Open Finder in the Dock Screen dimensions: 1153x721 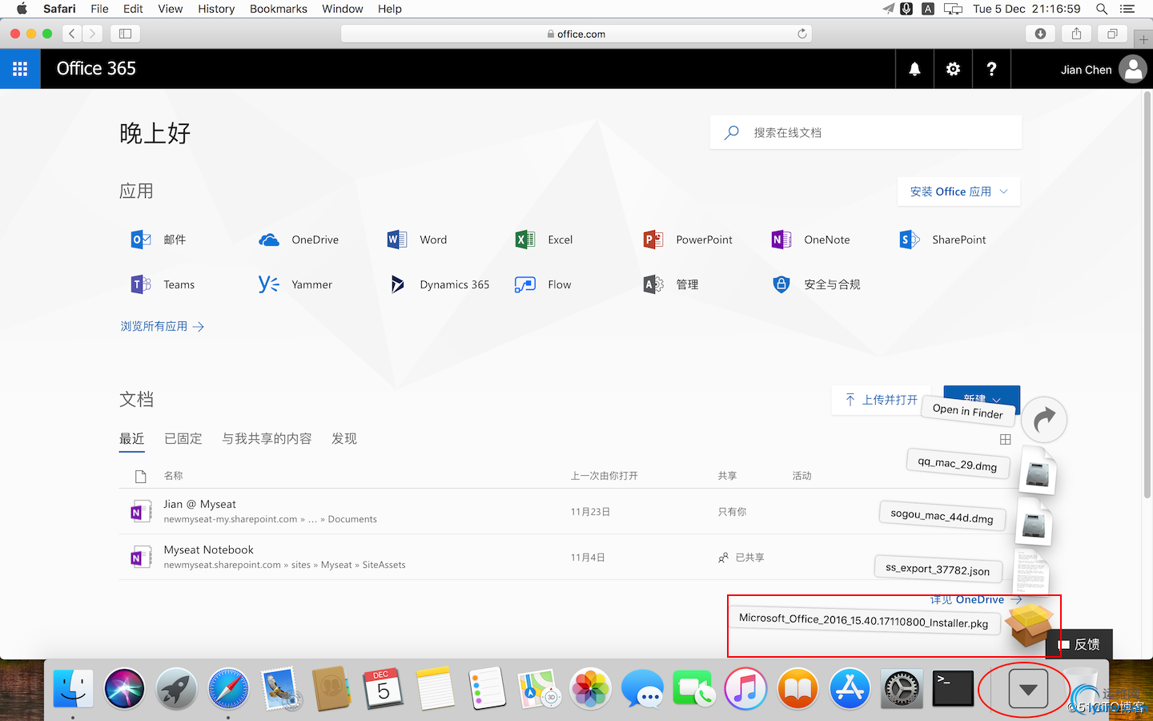(x=74, y=689)
